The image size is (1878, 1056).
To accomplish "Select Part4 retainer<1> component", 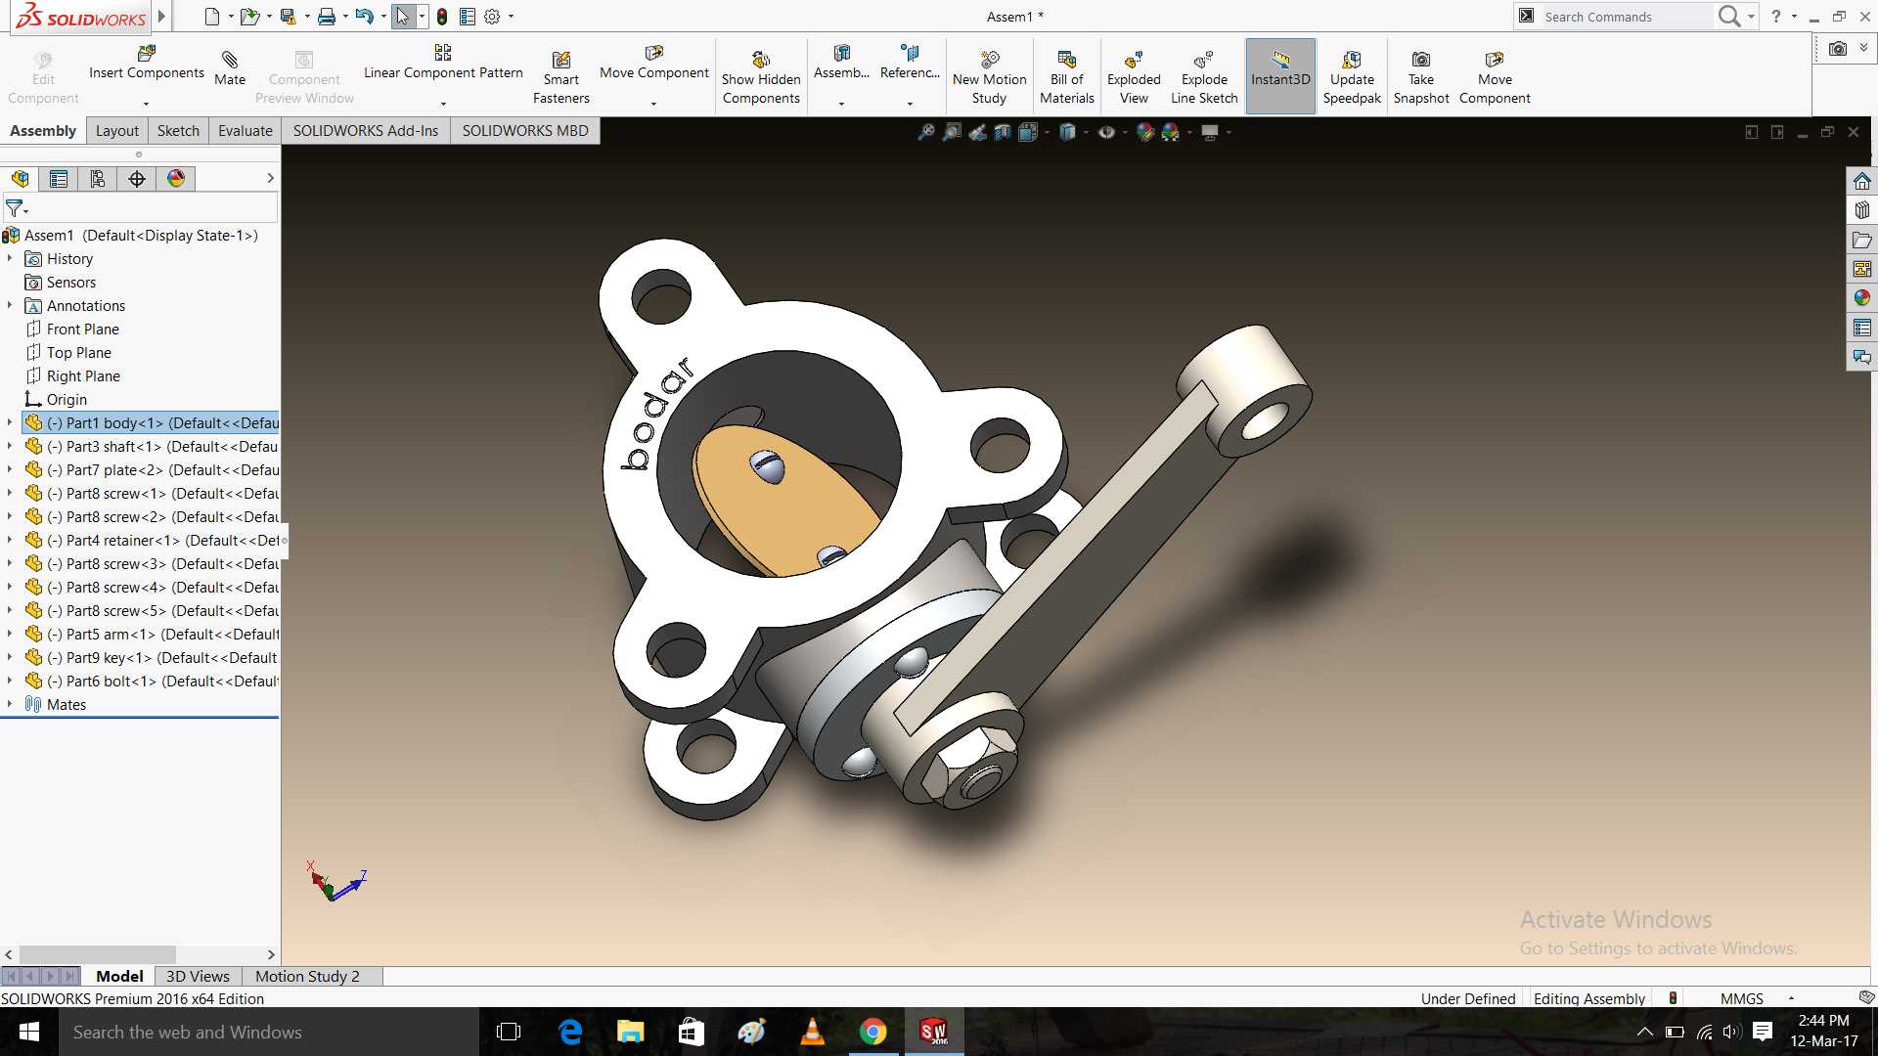I will coord(152,541).
